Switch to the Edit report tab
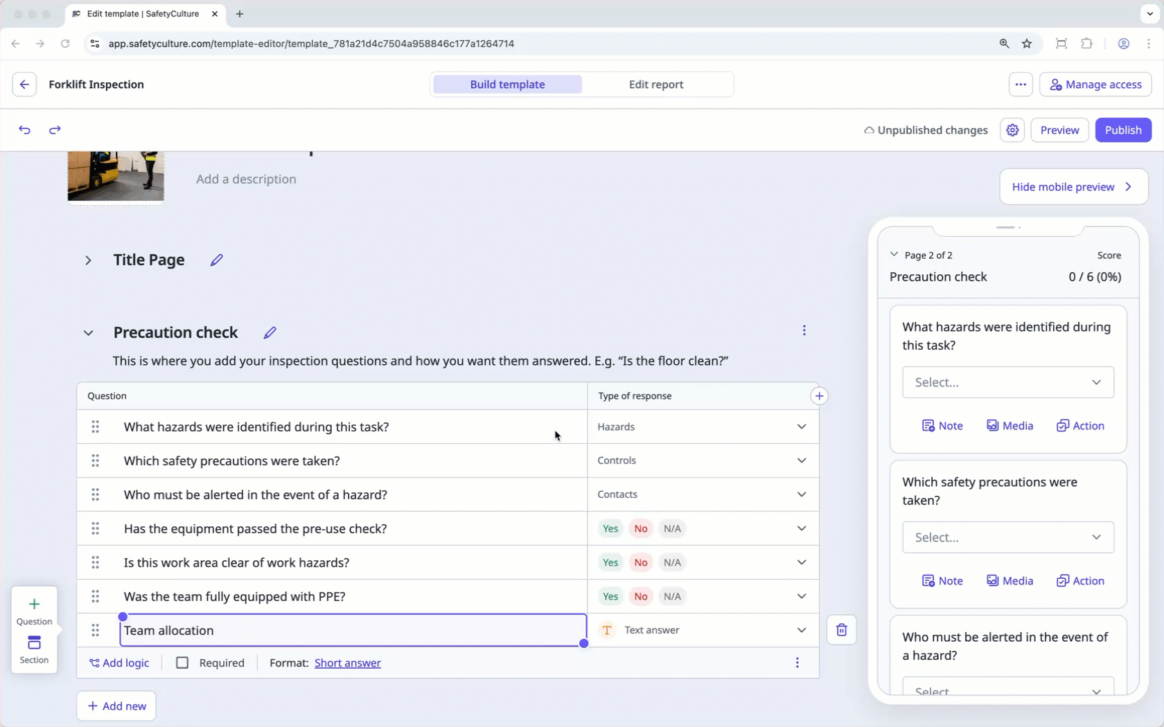This screenshot has height=727, width=1164. [x=656, y=84]
